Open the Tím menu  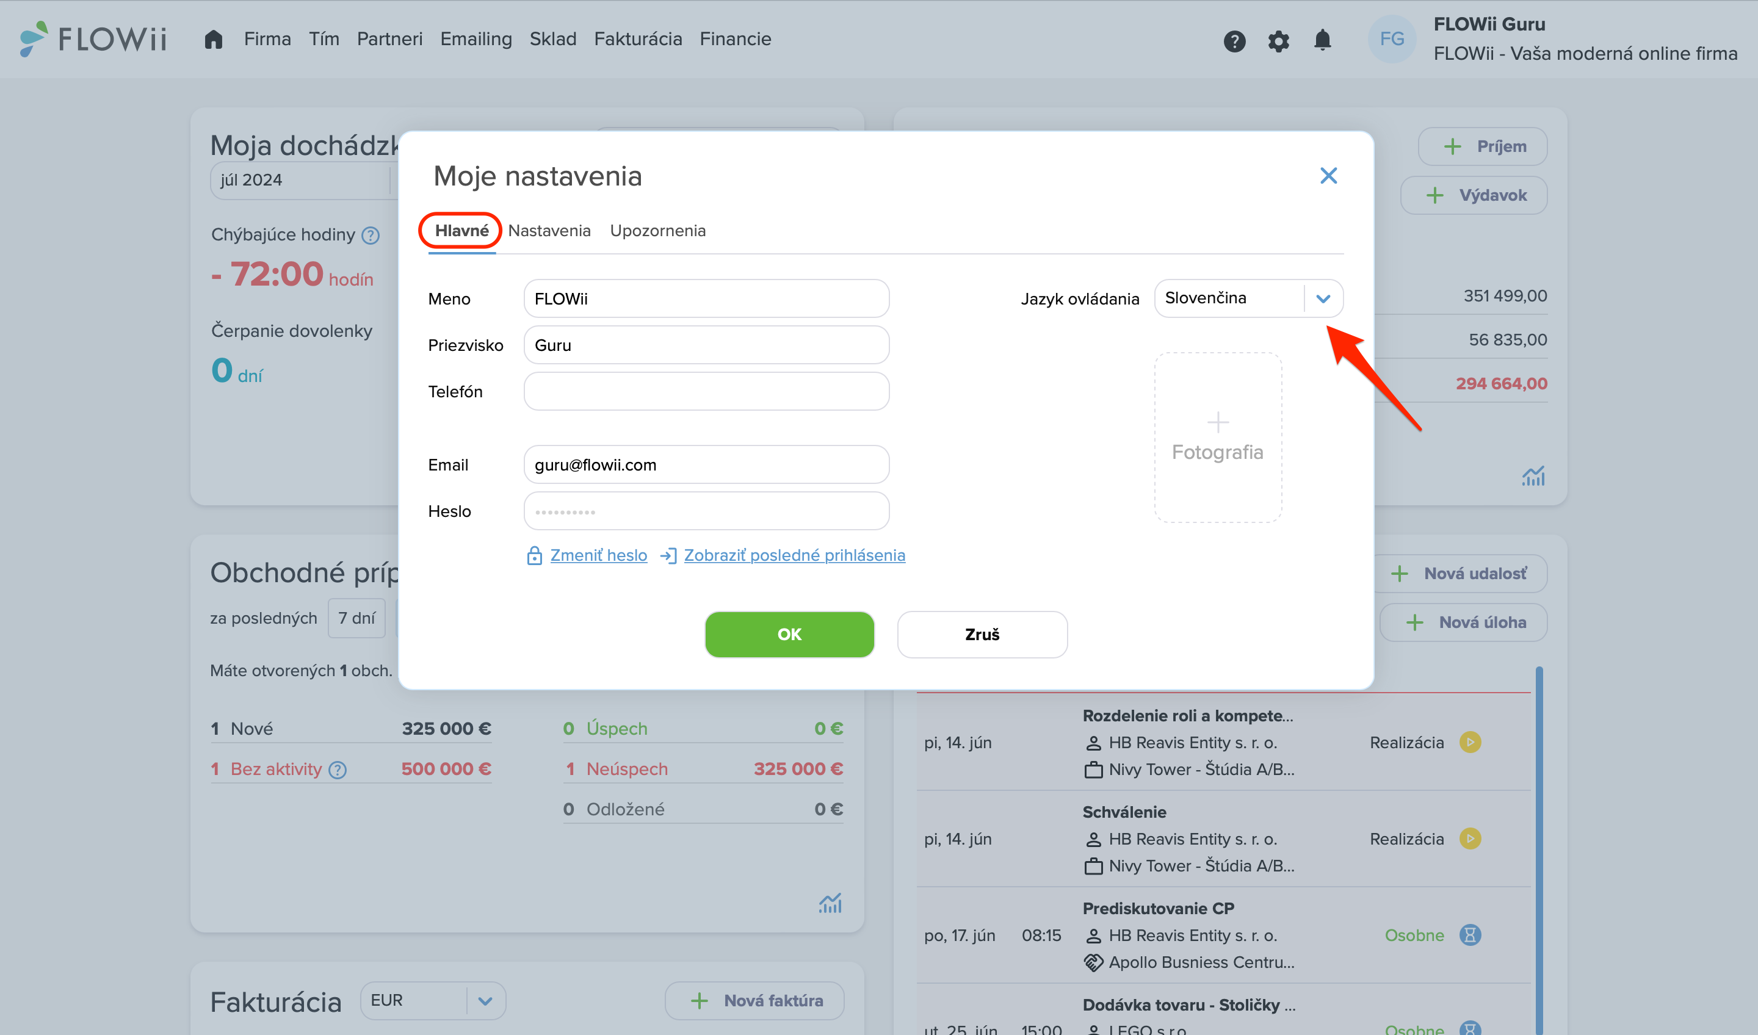tap(324, 39)
